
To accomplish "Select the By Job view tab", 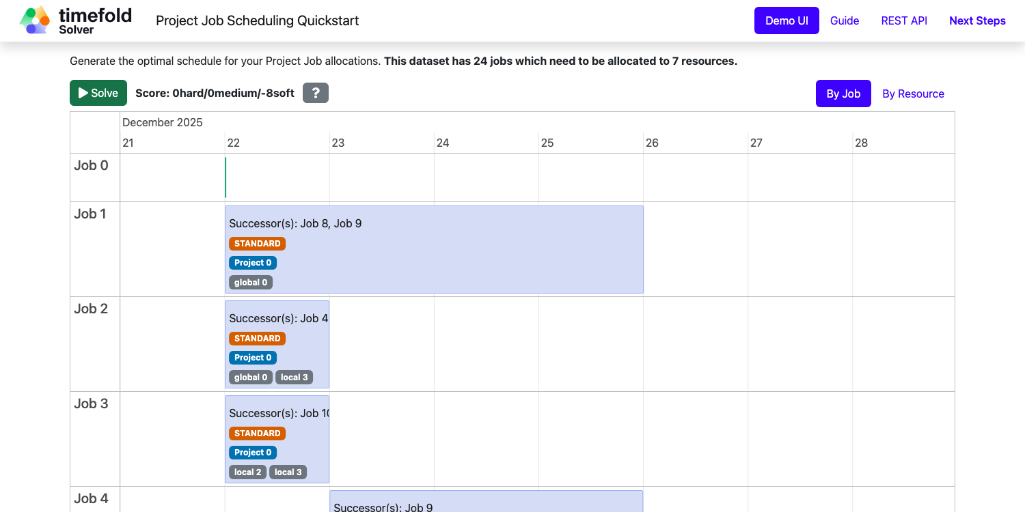I will pyautogui.click(x=843, y=94).
